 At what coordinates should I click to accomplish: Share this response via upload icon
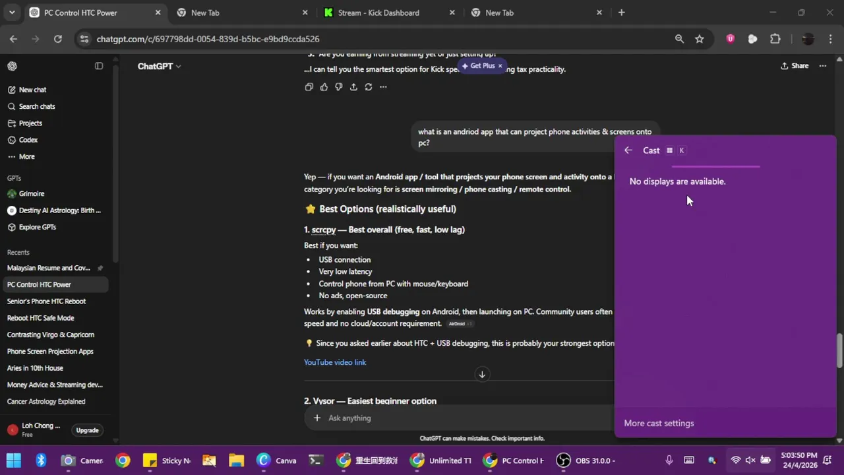coord(353,87)
